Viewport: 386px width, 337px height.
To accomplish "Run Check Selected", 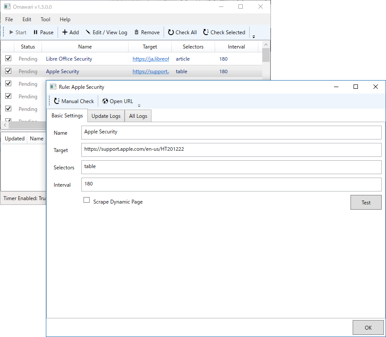I will (x=224, y=32).
